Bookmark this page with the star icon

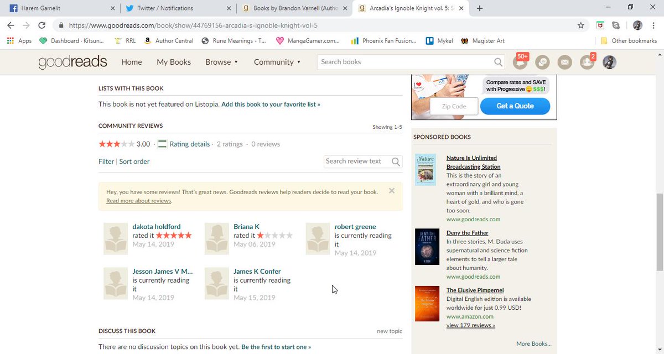(x=580, y=25)
